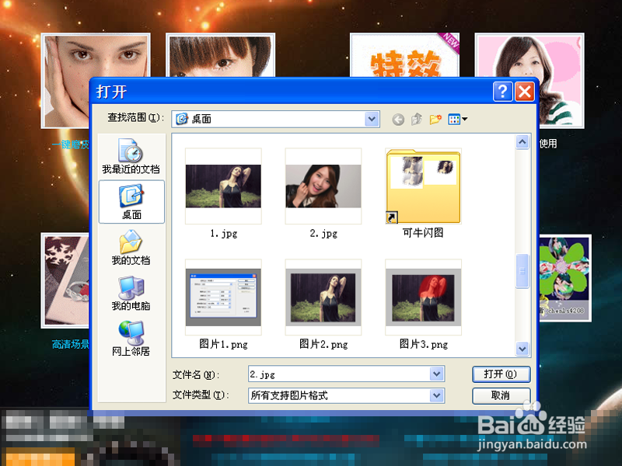The width and height of the screenshot is (622, 466).
Task: Click the 高清场景 ring thumbnail in background
Action: (65, 280)
